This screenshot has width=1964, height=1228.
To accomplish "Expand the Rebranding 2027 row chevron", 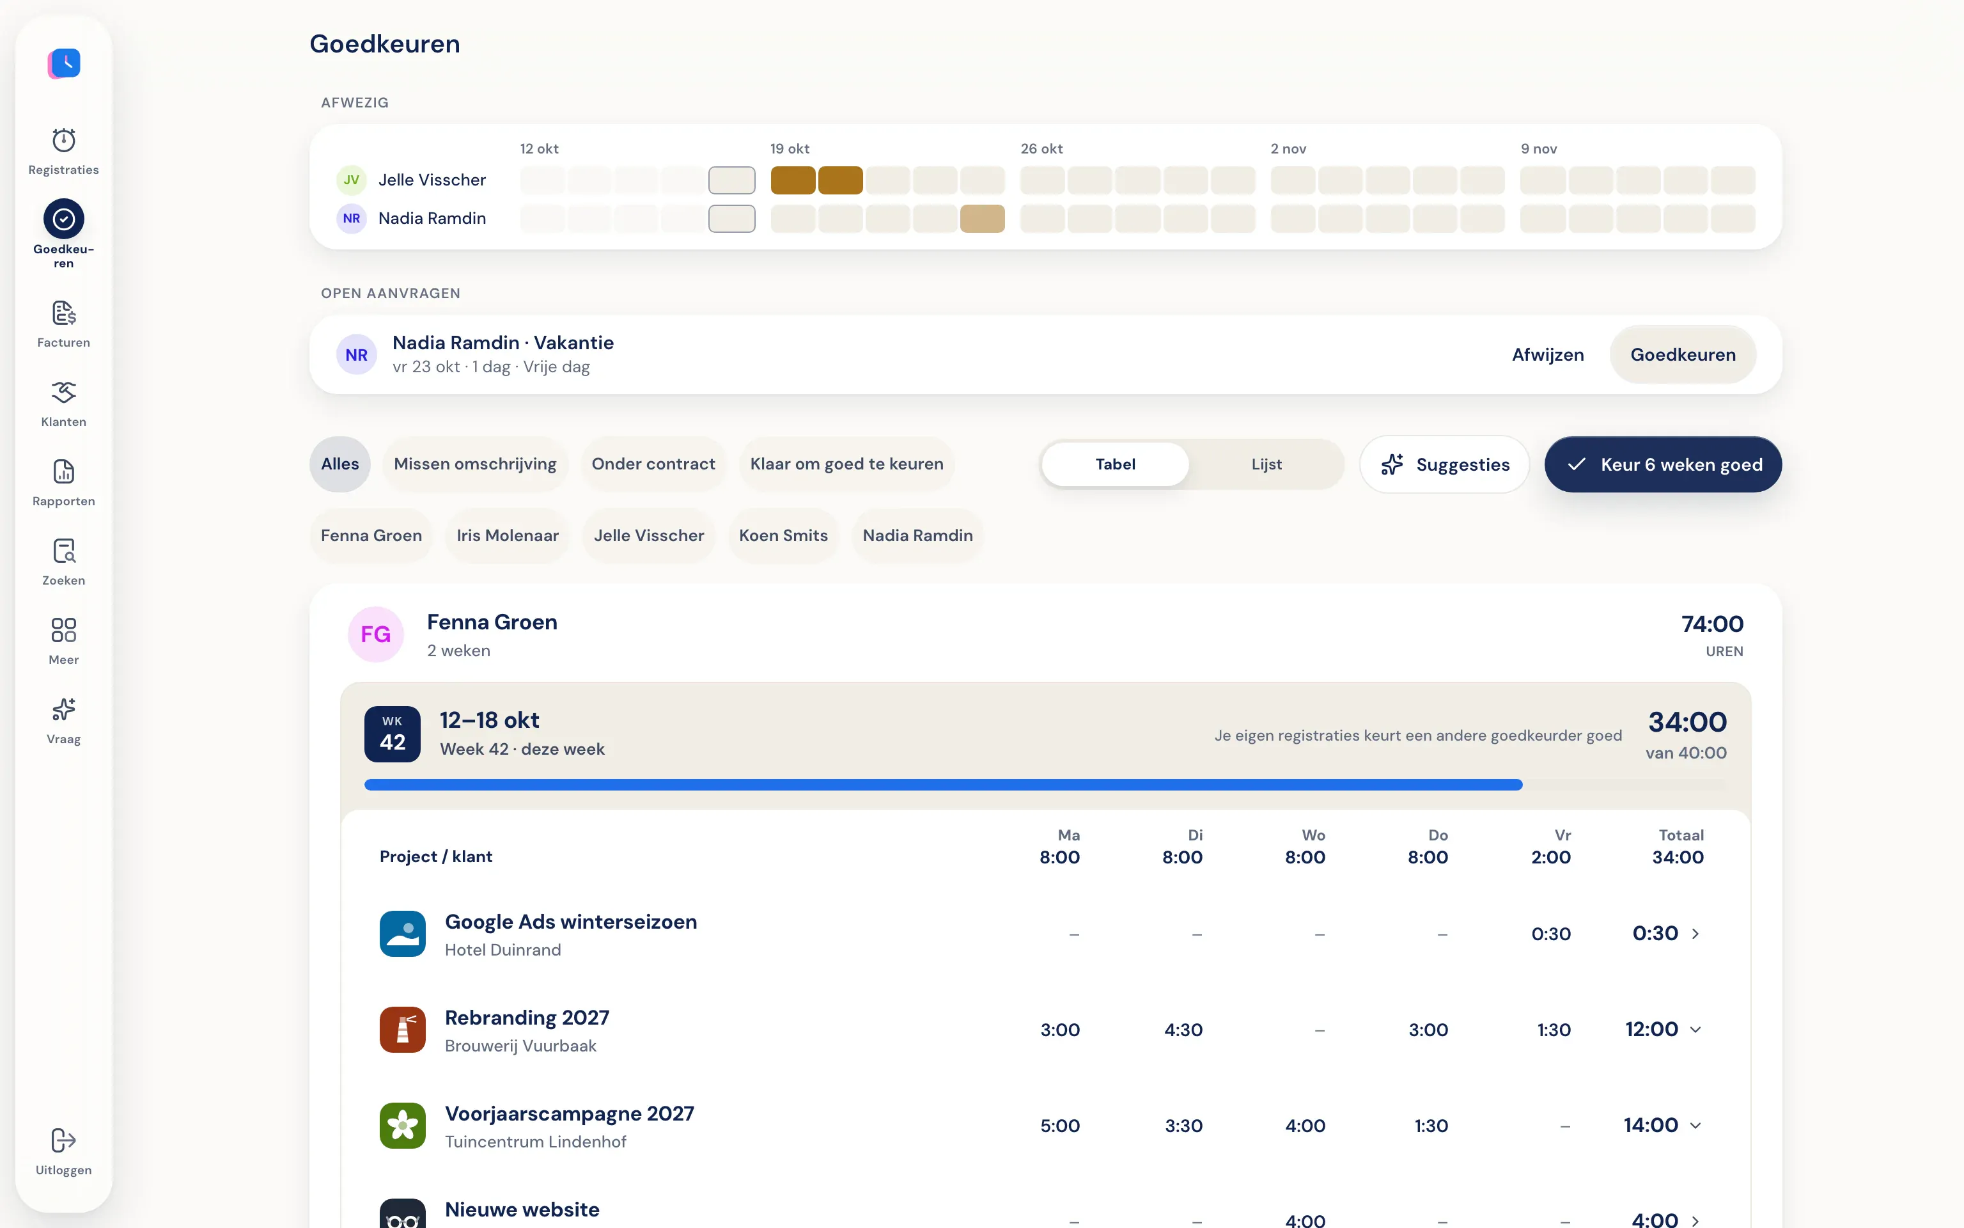I will pyautogui.click(x=1695, y=1030).
